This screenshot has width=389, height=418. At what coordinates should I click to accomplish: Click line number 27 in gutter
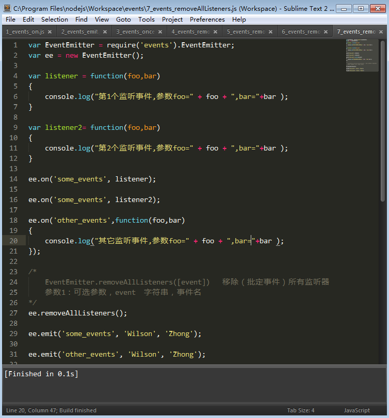pos(13,313)
